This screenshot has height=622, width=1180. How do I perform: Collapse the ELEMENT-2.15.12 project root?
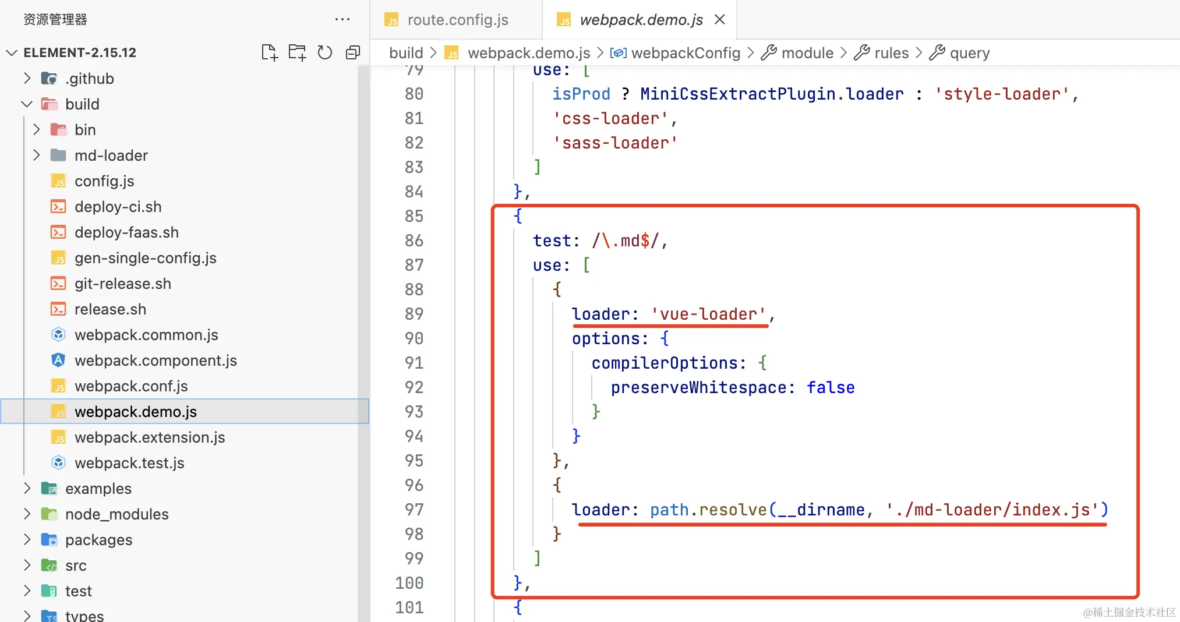point(12,52)
